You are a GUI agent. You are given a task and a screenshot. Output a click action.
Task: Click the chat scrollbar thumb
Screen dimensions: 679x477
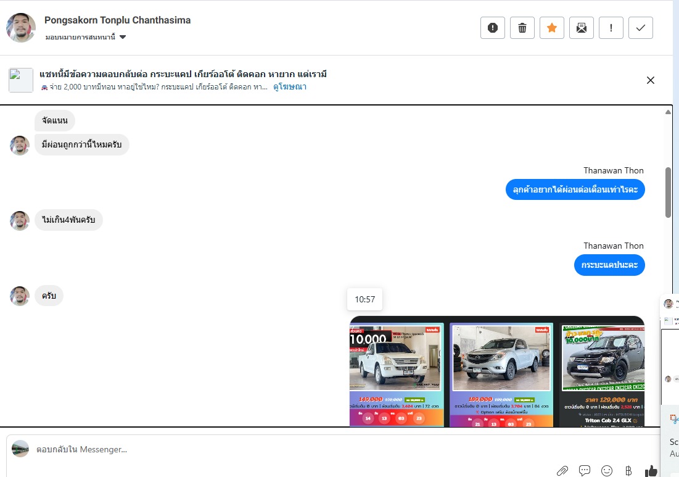click(668, 193)
